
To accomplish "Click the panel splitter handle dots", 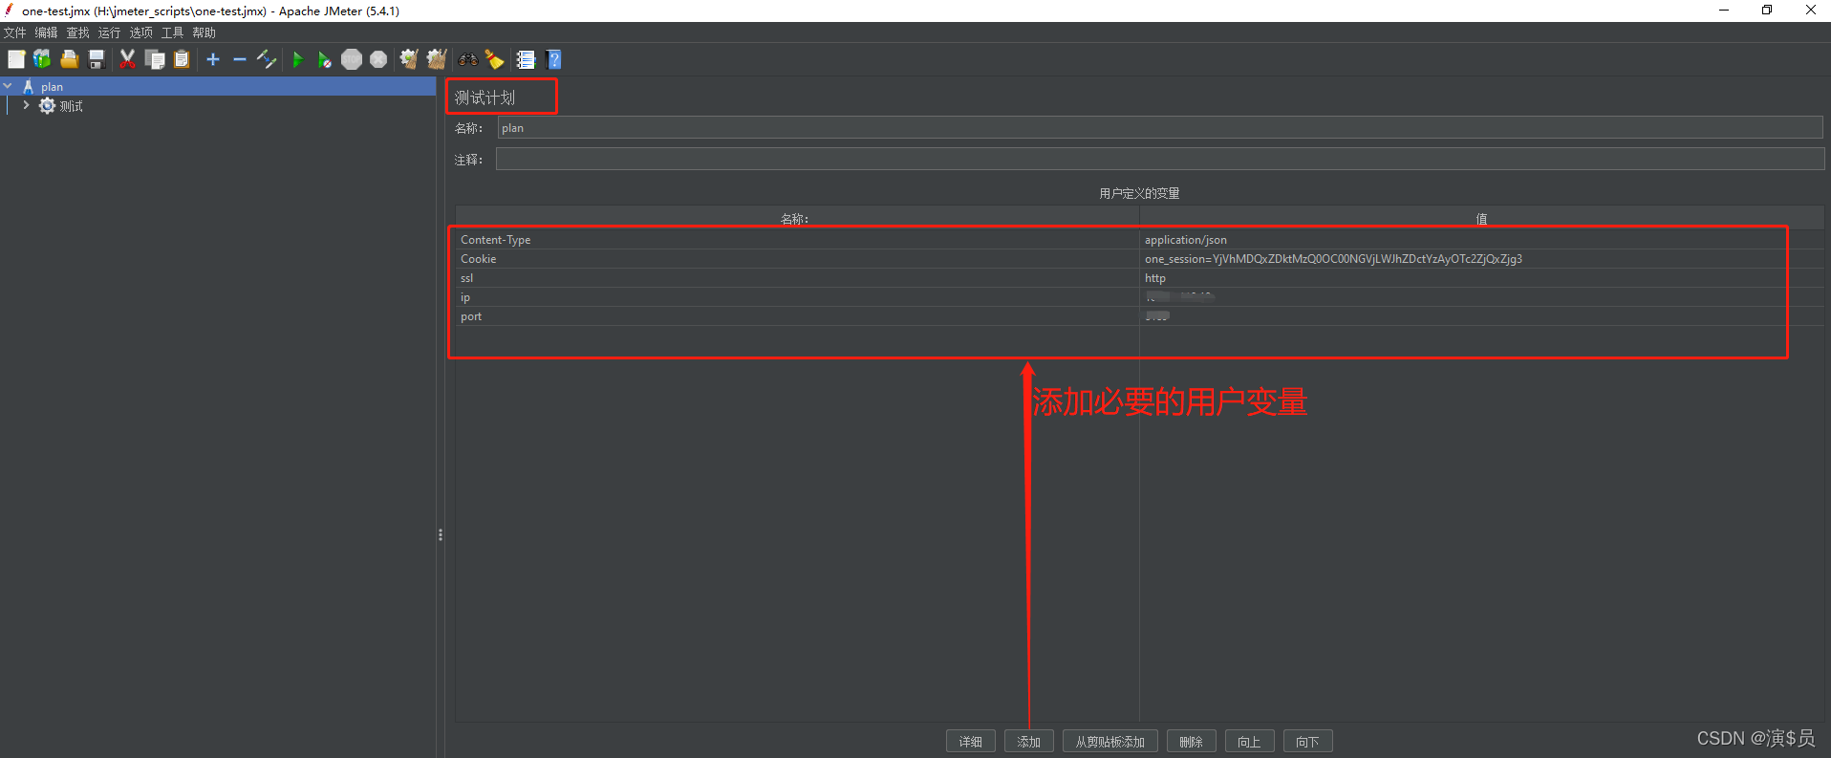I will point(440,535).
